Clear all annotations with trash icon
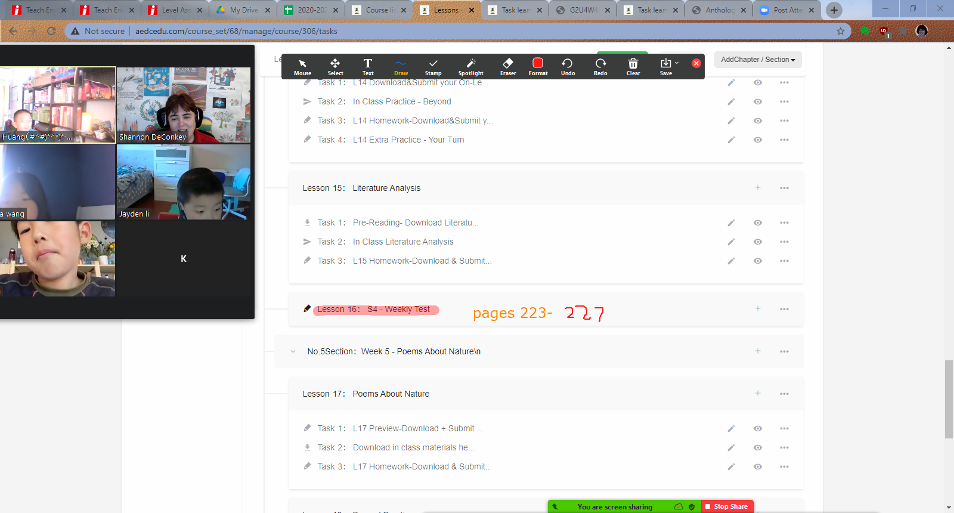Screen dimensions: 954x513 point(633,67)
